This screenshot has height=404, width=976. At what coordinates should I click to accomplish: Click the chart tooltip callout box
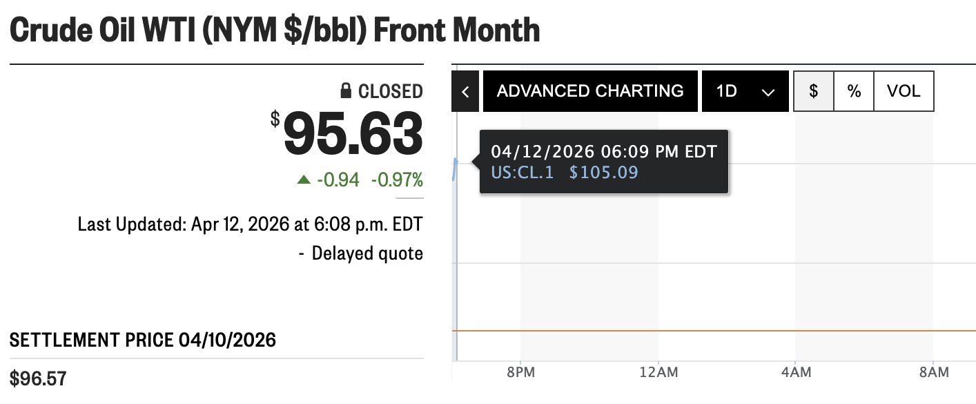[604, 161]
